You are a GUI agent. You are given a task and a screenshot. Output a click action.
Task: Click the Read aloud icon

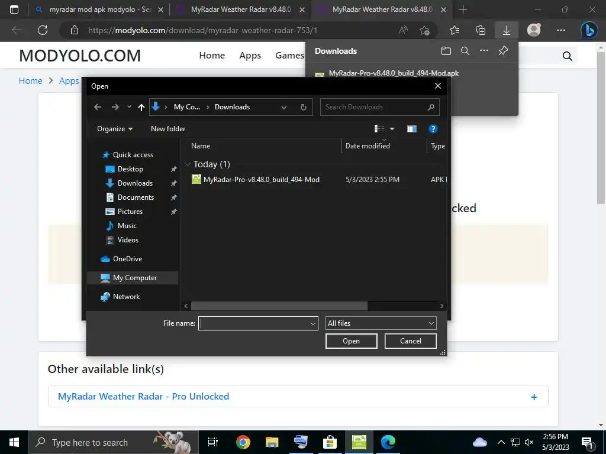pos(403,31)
